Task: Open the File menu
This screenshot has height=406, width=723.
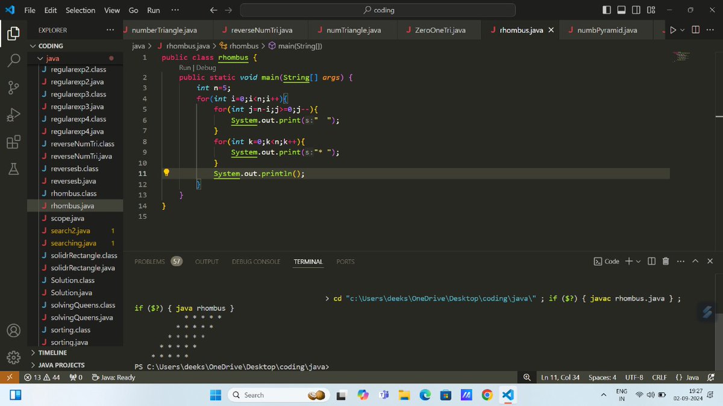Action: click(x=30, y=10)
